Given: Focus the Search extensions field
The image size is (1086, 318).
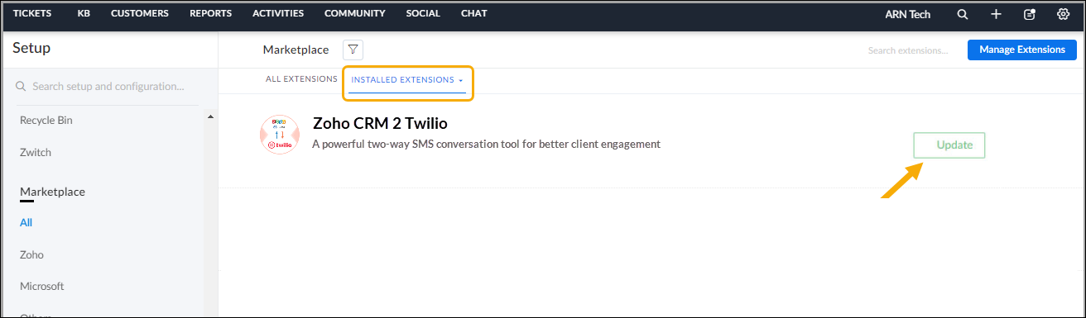Looking at the screenshot, I should (909, 50).
